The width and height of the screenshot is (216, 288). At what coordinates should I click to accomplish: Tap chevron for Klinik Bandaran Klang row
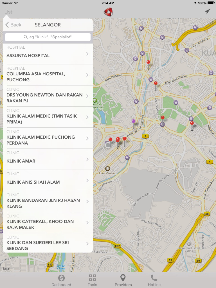pyautogui.click(x=87, y=201)
